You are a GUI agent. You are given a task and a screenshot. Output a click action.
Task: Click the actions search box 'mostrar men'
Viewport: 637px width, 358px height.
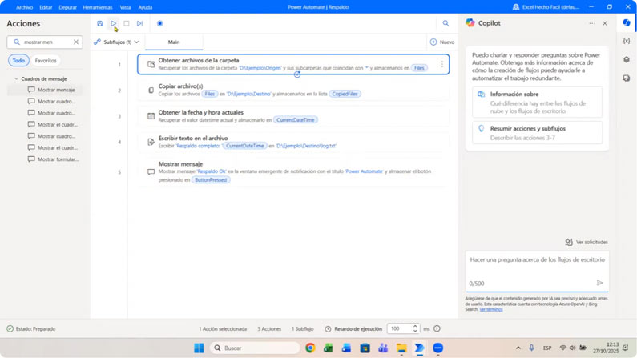45,42
